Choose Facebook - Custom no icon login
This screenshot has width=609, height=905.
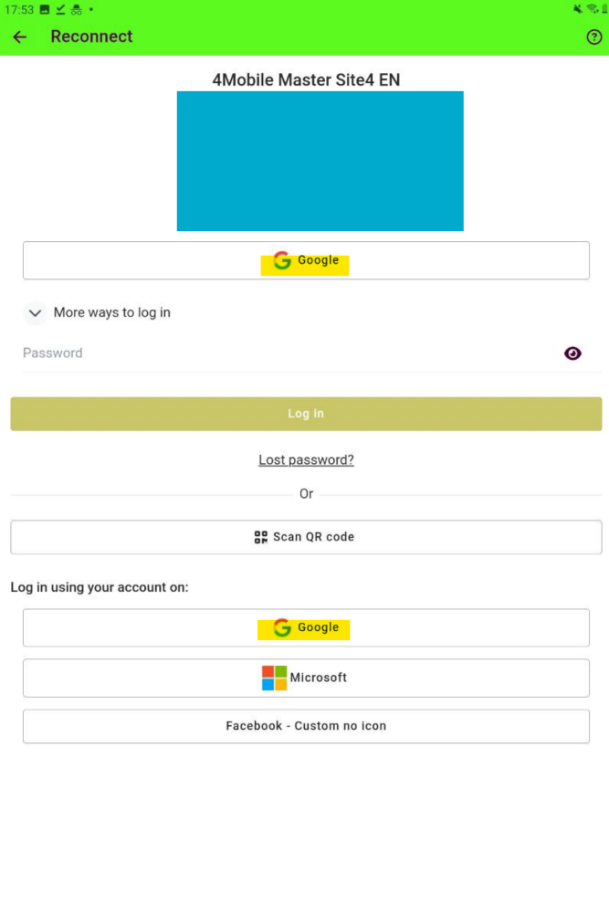pyautogui.click(x=306, y=726)
